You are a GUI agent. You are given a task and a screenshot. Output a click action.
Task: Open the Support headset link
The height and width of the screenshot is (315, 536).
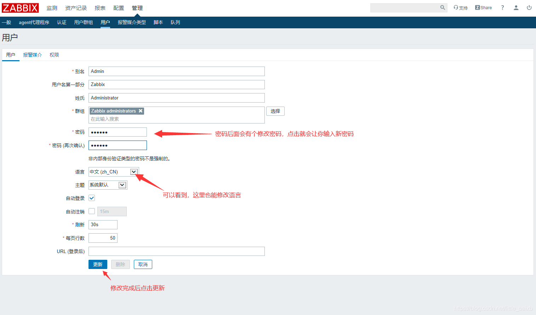tap(461, 8)
